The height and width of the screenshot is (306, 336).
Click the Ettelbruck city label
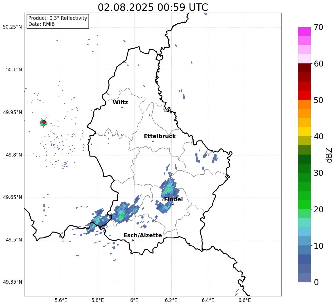tap(160, 136)
